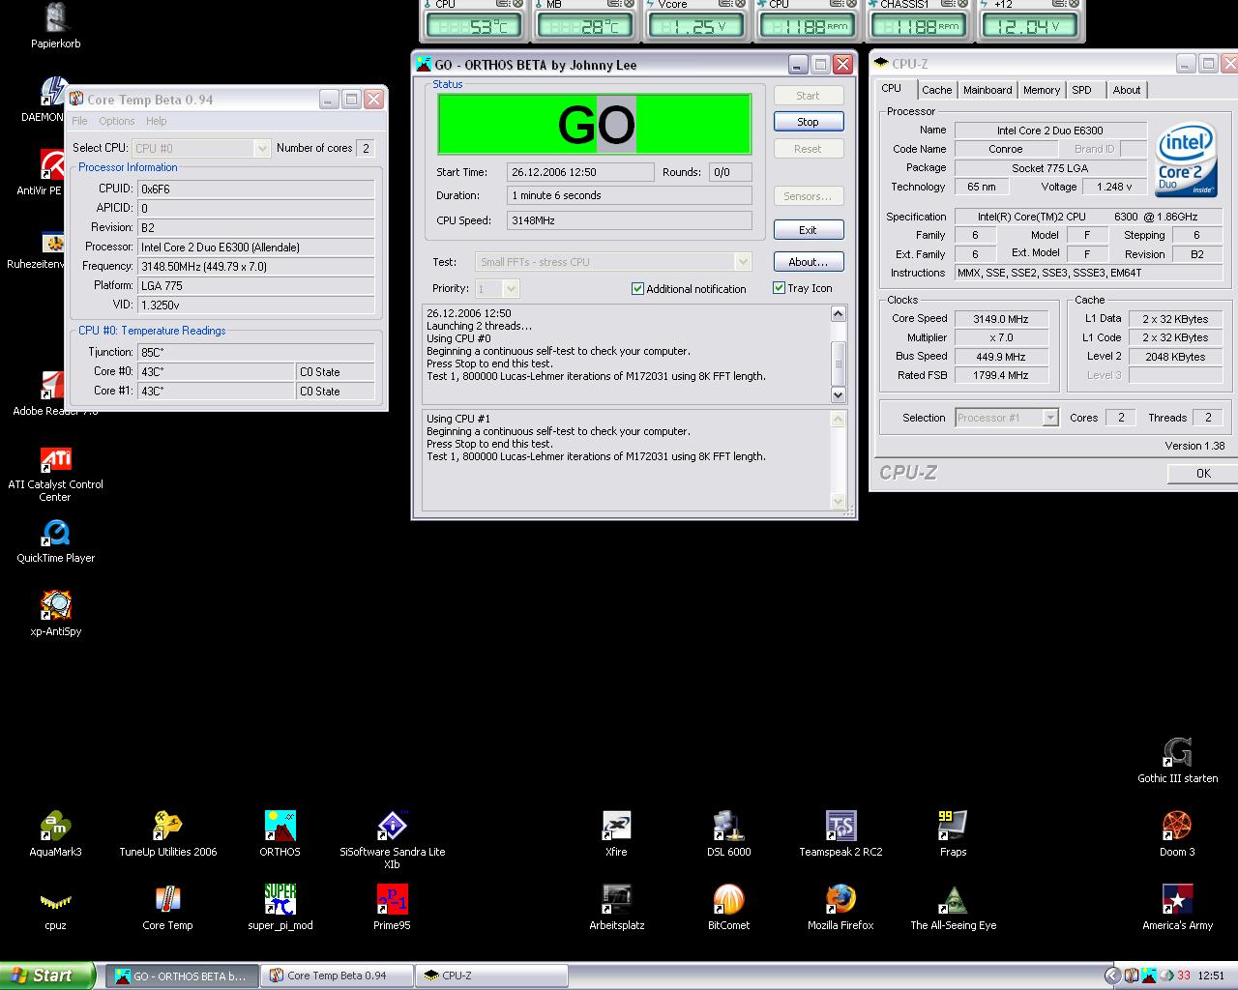This screenshot has width=1238, height=990.
Task: Click the +12 voltage monitor widget
Action: tap(1030, 20)
